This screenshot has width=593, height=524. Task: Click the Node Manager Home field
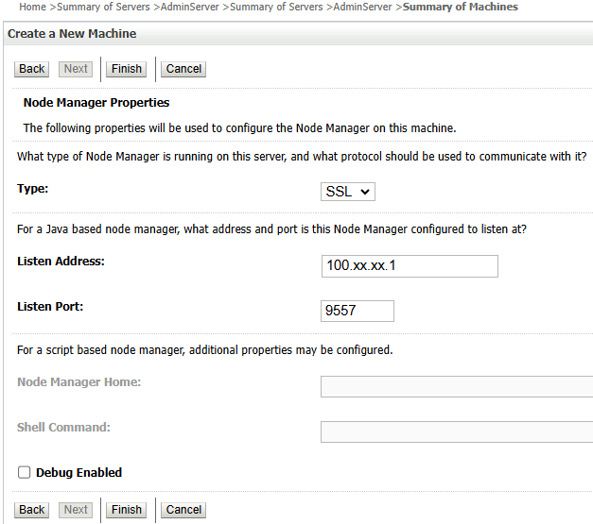coord(457,386)
